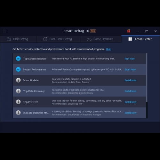Click the Disk Defrag tab icon

[x=9, y=39]
